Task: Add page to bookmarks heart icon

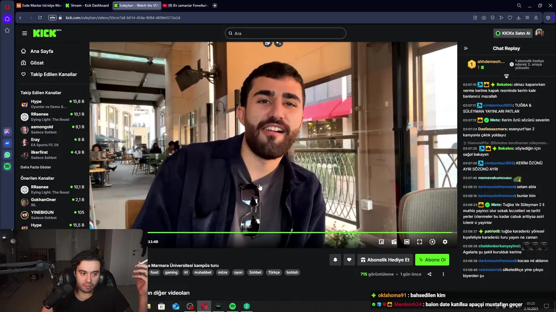Action: pos(510,18)
